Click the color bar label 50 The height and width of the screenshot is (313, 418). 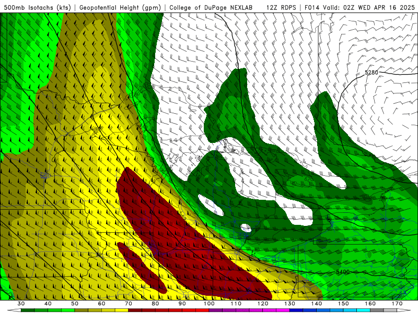pos(75,304)
